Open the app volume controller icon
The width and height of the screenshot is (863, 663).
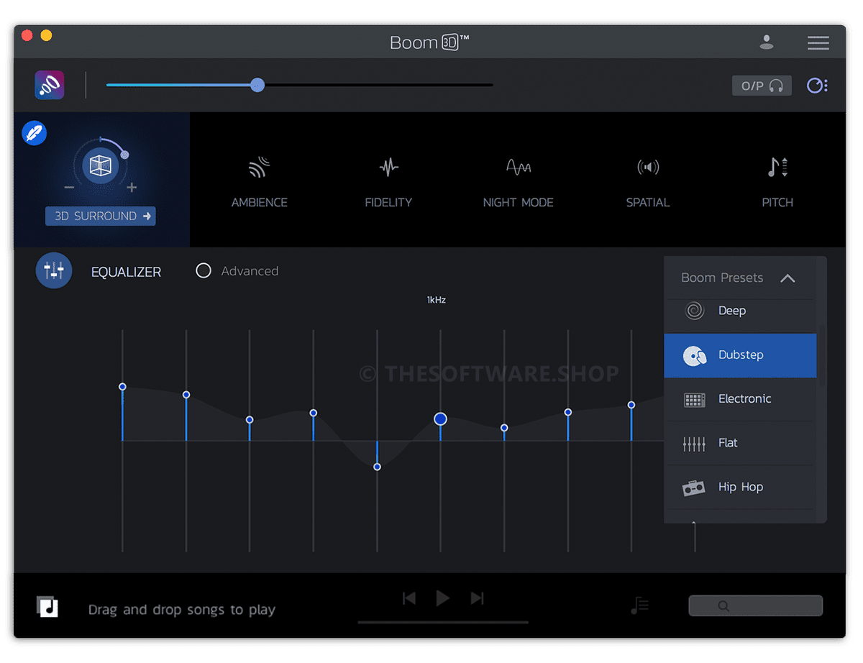coord(817,86)
